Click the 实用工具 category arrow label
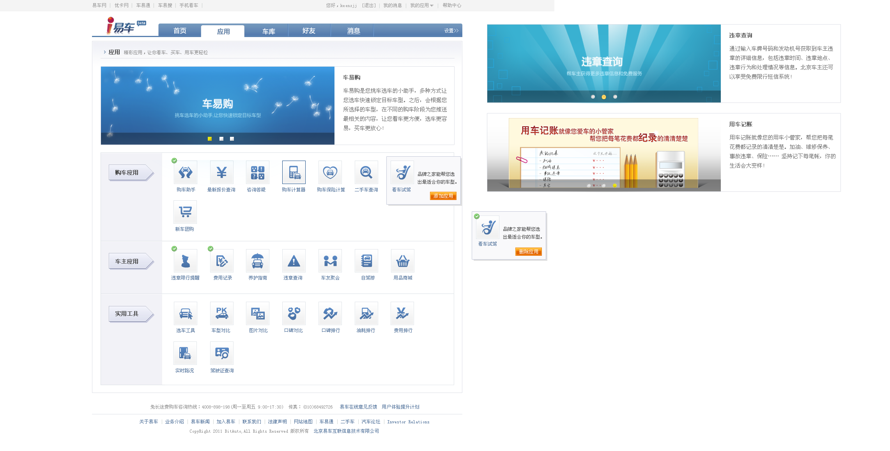The width and height of the screenshot is (890, 451). click(x=131, y=314)
